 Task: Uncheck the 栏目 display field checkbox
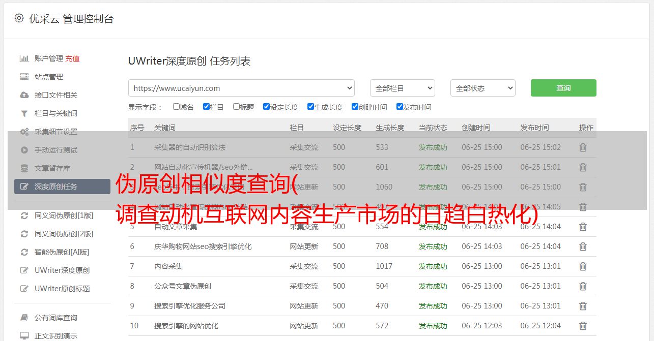[x=206, y=107]
